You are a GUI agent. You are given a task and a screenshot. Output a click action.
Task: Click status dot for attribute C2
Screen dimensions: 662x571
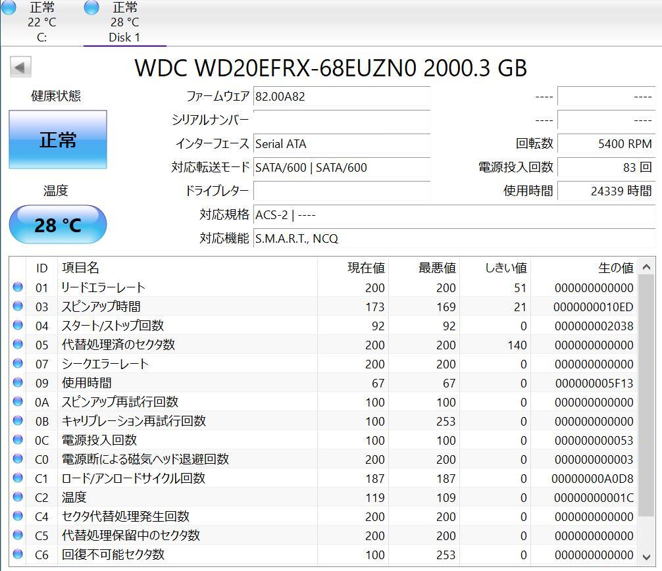(18, 497)
